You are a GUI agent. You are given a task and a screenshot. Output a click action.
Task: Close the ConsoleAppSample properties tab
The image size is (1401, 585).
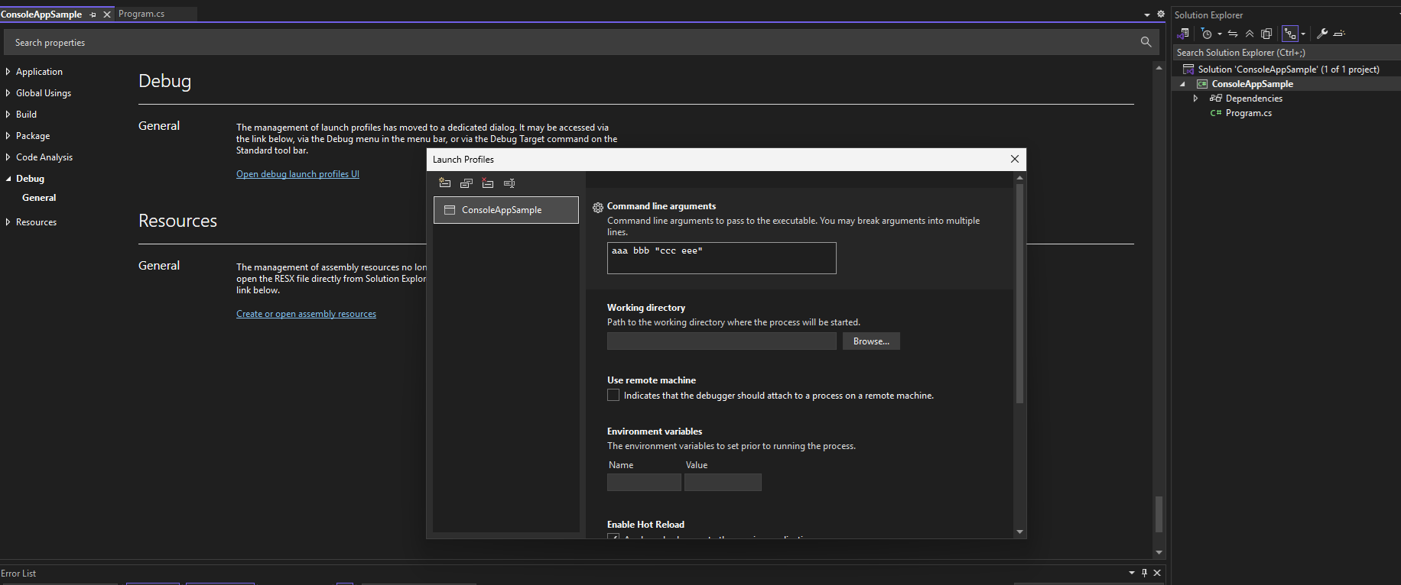pos(107,15)
